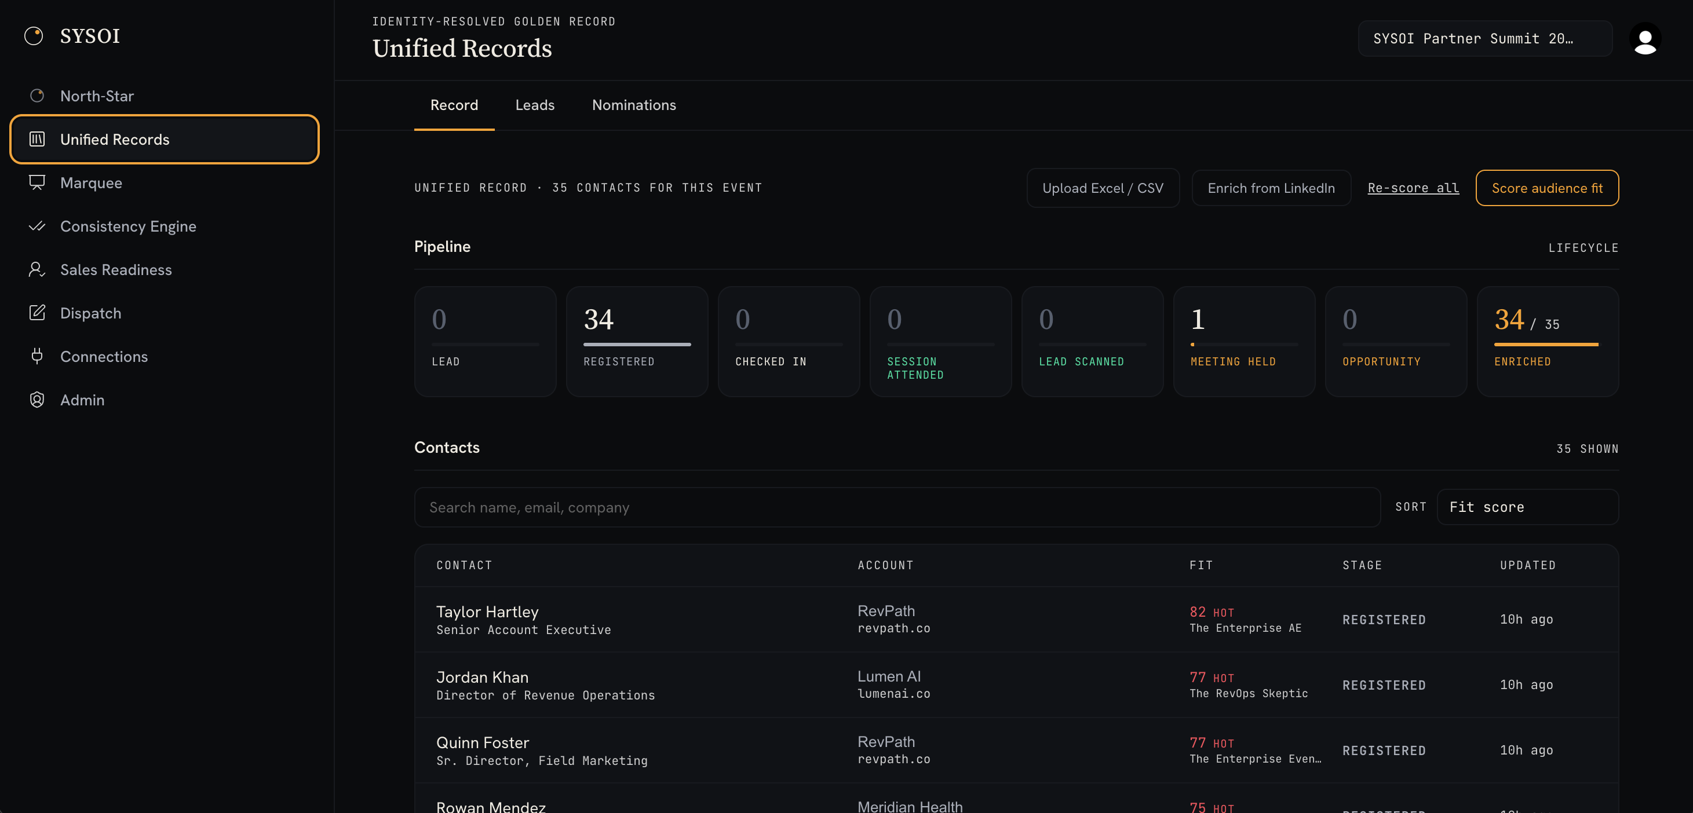The height and width of the screenshot is (813, 1693).
Task: Click the Connections plug icon
Action: click(37, 356)
